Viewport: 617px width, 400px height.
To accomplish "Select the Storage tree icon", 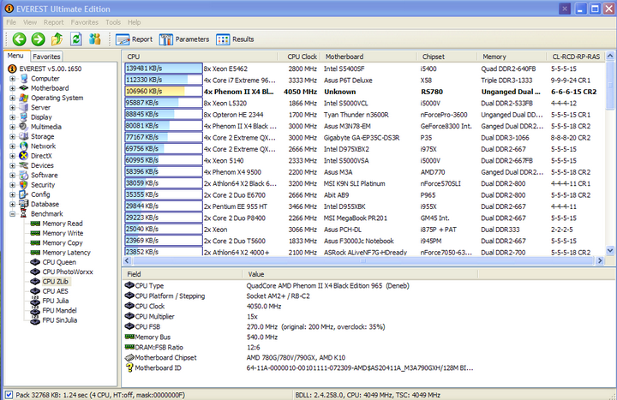I will [24, 136].
